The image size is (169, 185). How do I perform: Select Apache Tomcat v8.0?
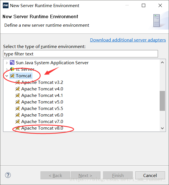coord(42,128)
